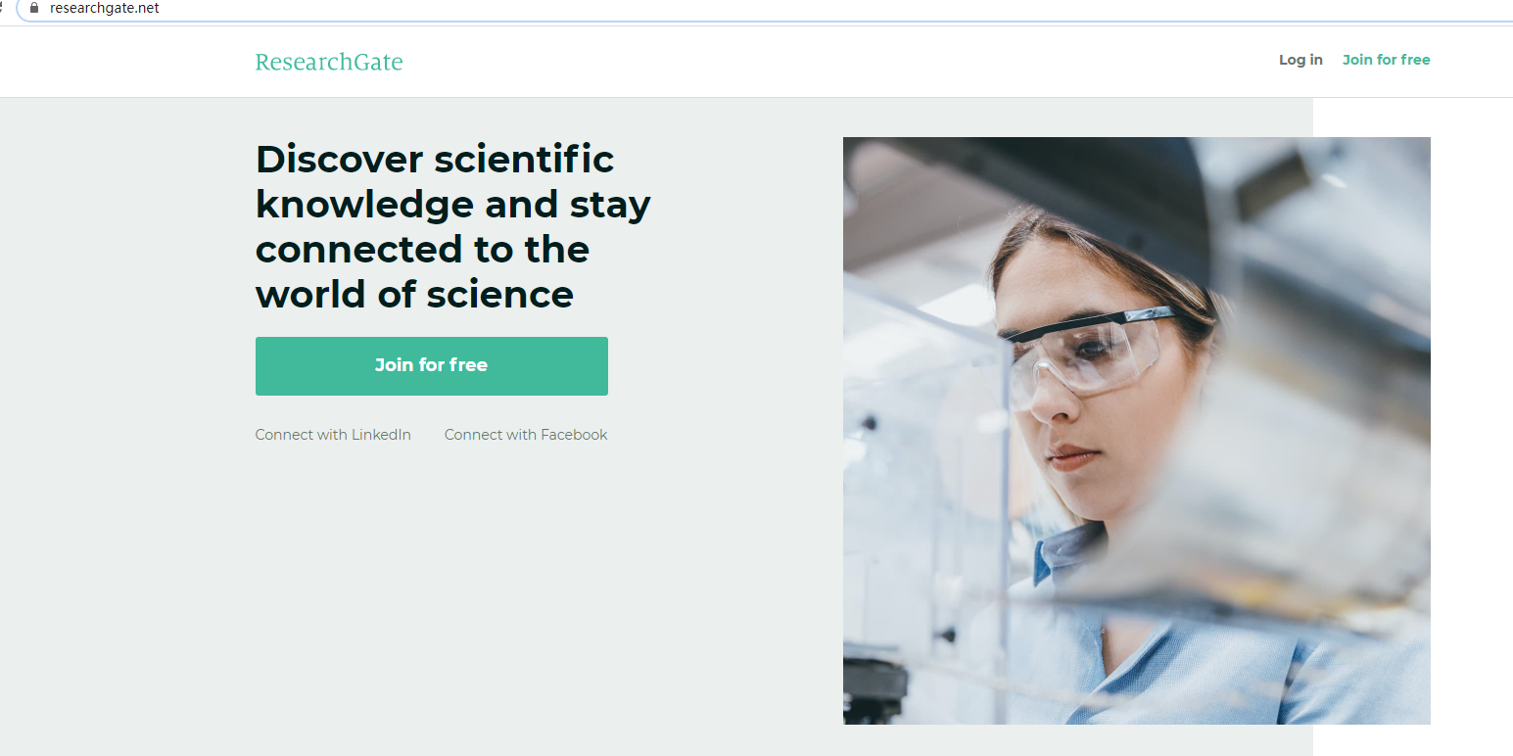
Task: Click the Log in link
Action: (1300, 60)
